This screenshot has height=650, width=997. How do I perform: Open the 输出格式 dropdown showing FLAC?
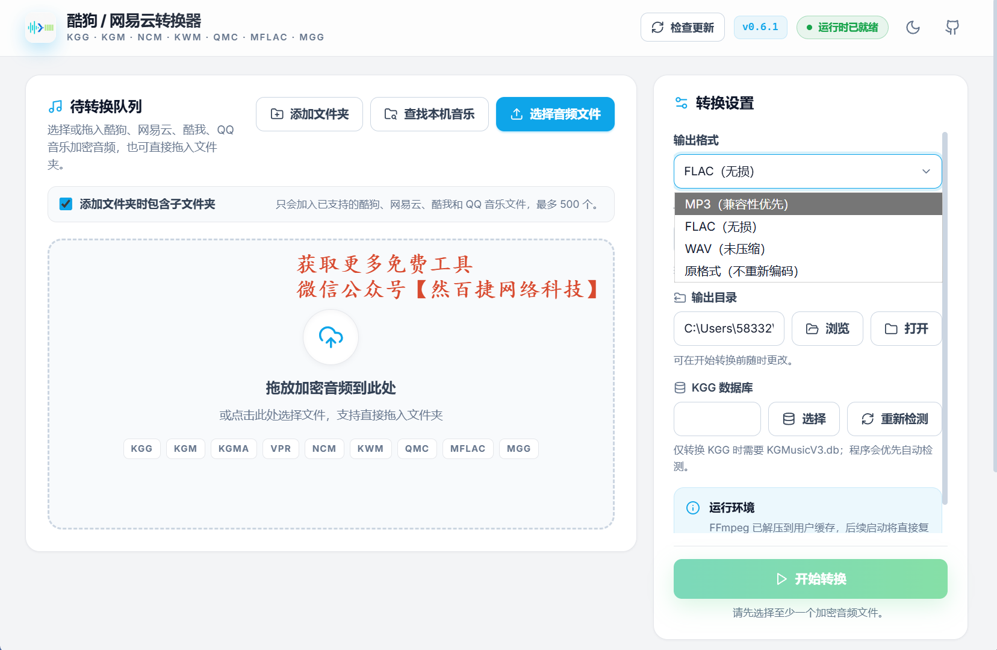point(807,172)
